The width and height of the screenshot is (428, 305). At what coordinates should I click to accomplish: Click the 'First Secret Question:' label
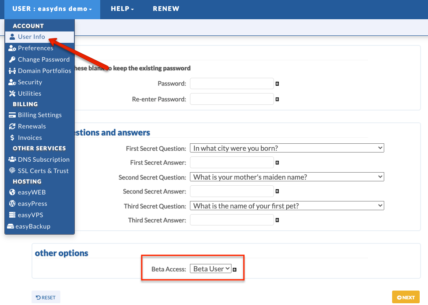pos(156,149)
